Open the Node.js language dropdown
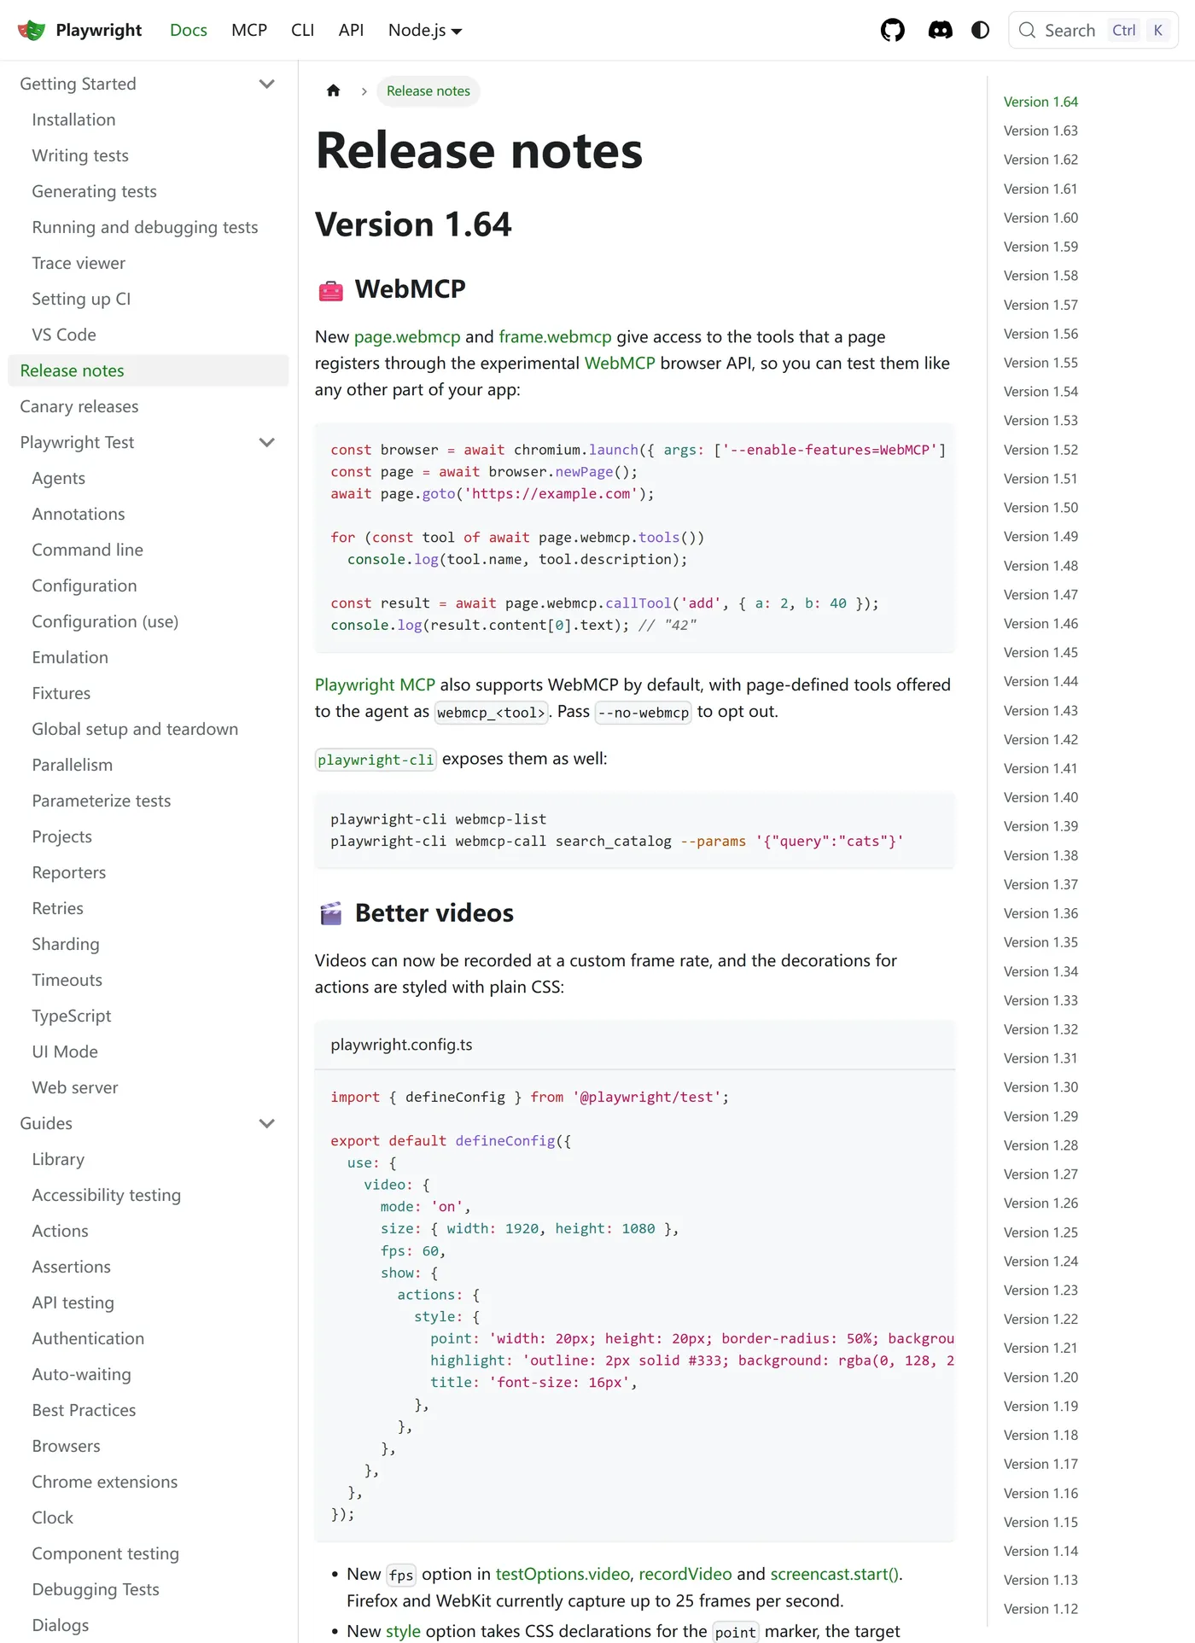The height and width of the screenshot is (1643, 1195). (x=425, y=31)
